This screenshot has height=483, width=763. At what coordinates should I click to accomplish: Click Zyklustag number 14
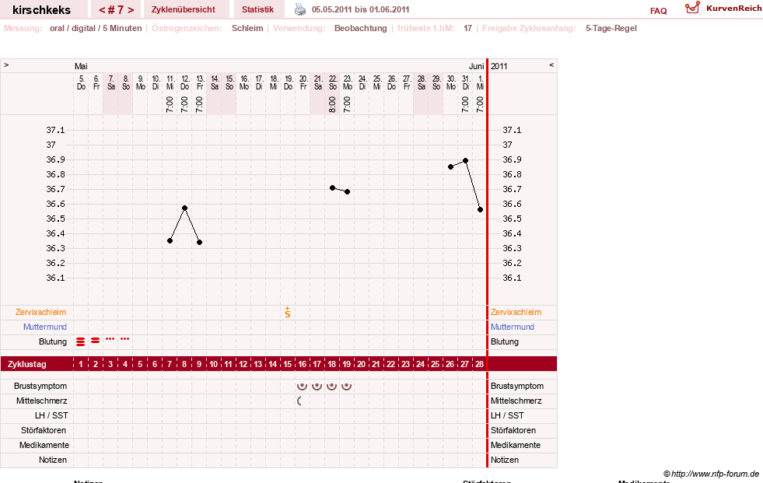(x=272, y=364)
